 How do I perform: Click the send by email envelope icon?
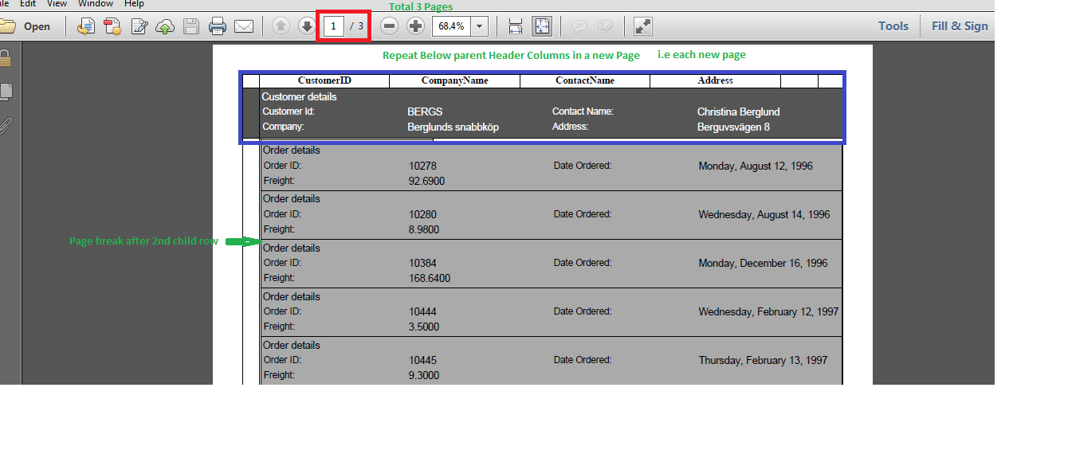(244, 26)
